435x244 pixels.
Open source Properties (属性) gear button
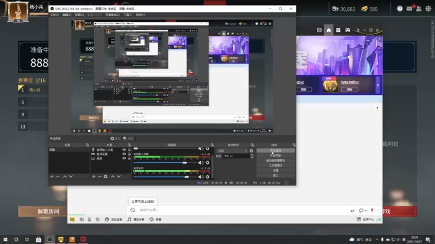pos(115,138)
